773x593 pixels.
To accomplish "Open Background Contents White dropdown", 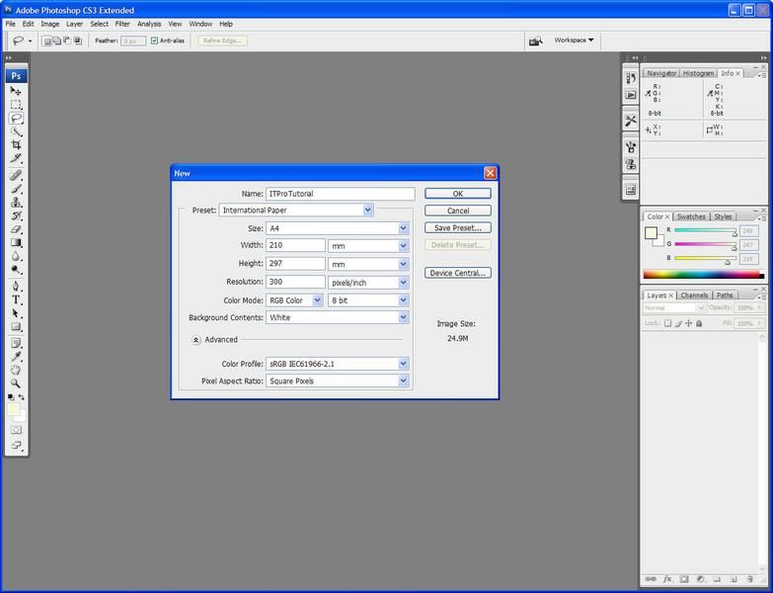I will (338, 317).
